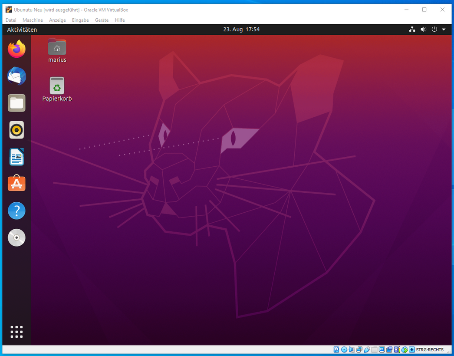Open the date and time calendar

coord(241,30)
